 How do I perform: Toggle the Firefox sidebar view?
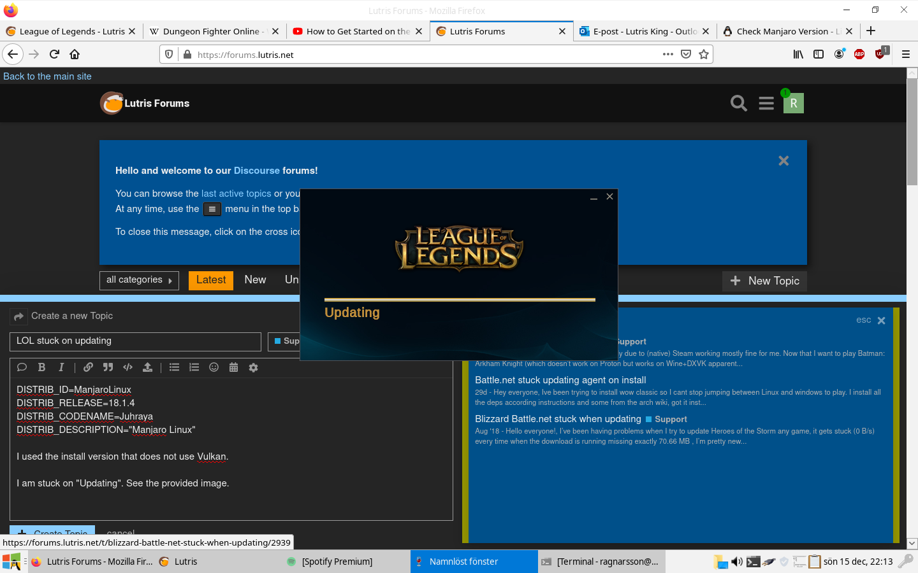tap(819, 55)
